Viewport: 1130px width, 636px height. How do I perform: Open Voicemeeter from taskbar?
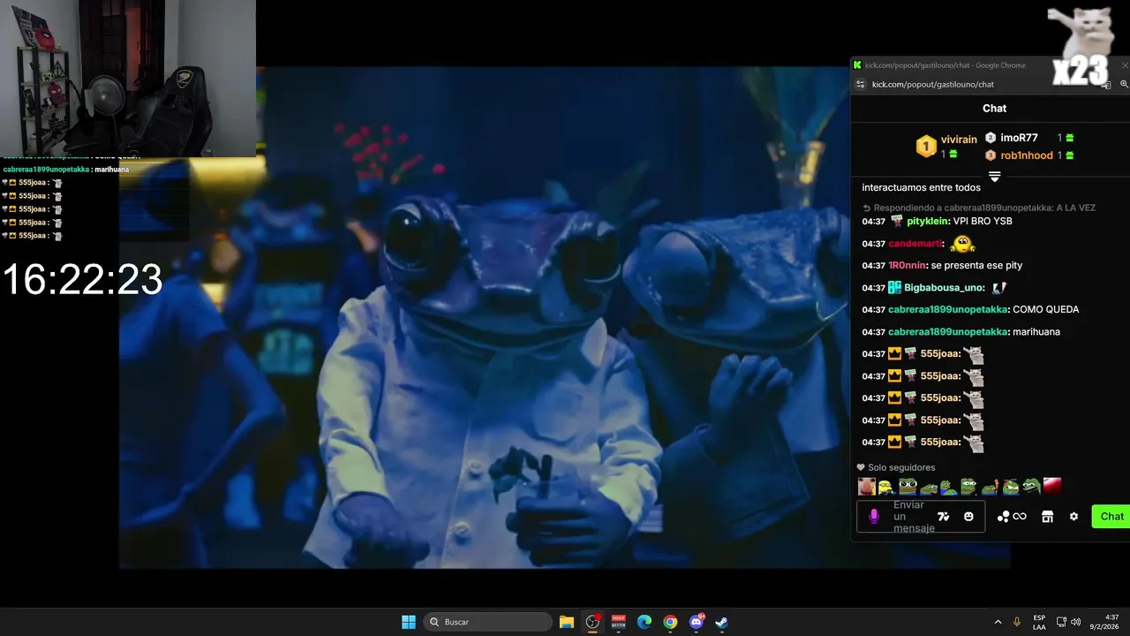(x=619, y=622)
